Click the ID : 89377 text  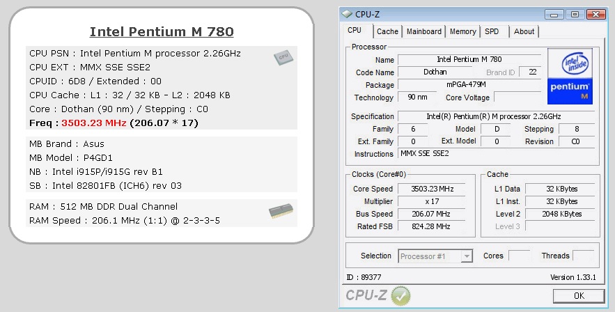364,277
